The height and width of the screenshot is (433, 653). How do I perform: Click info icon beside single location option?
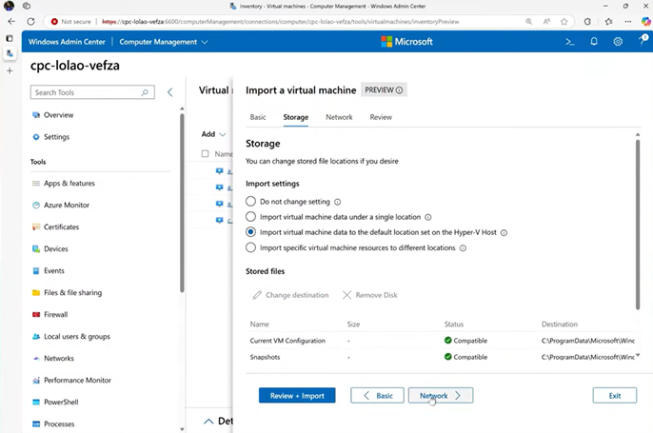(x=428, y=217)
